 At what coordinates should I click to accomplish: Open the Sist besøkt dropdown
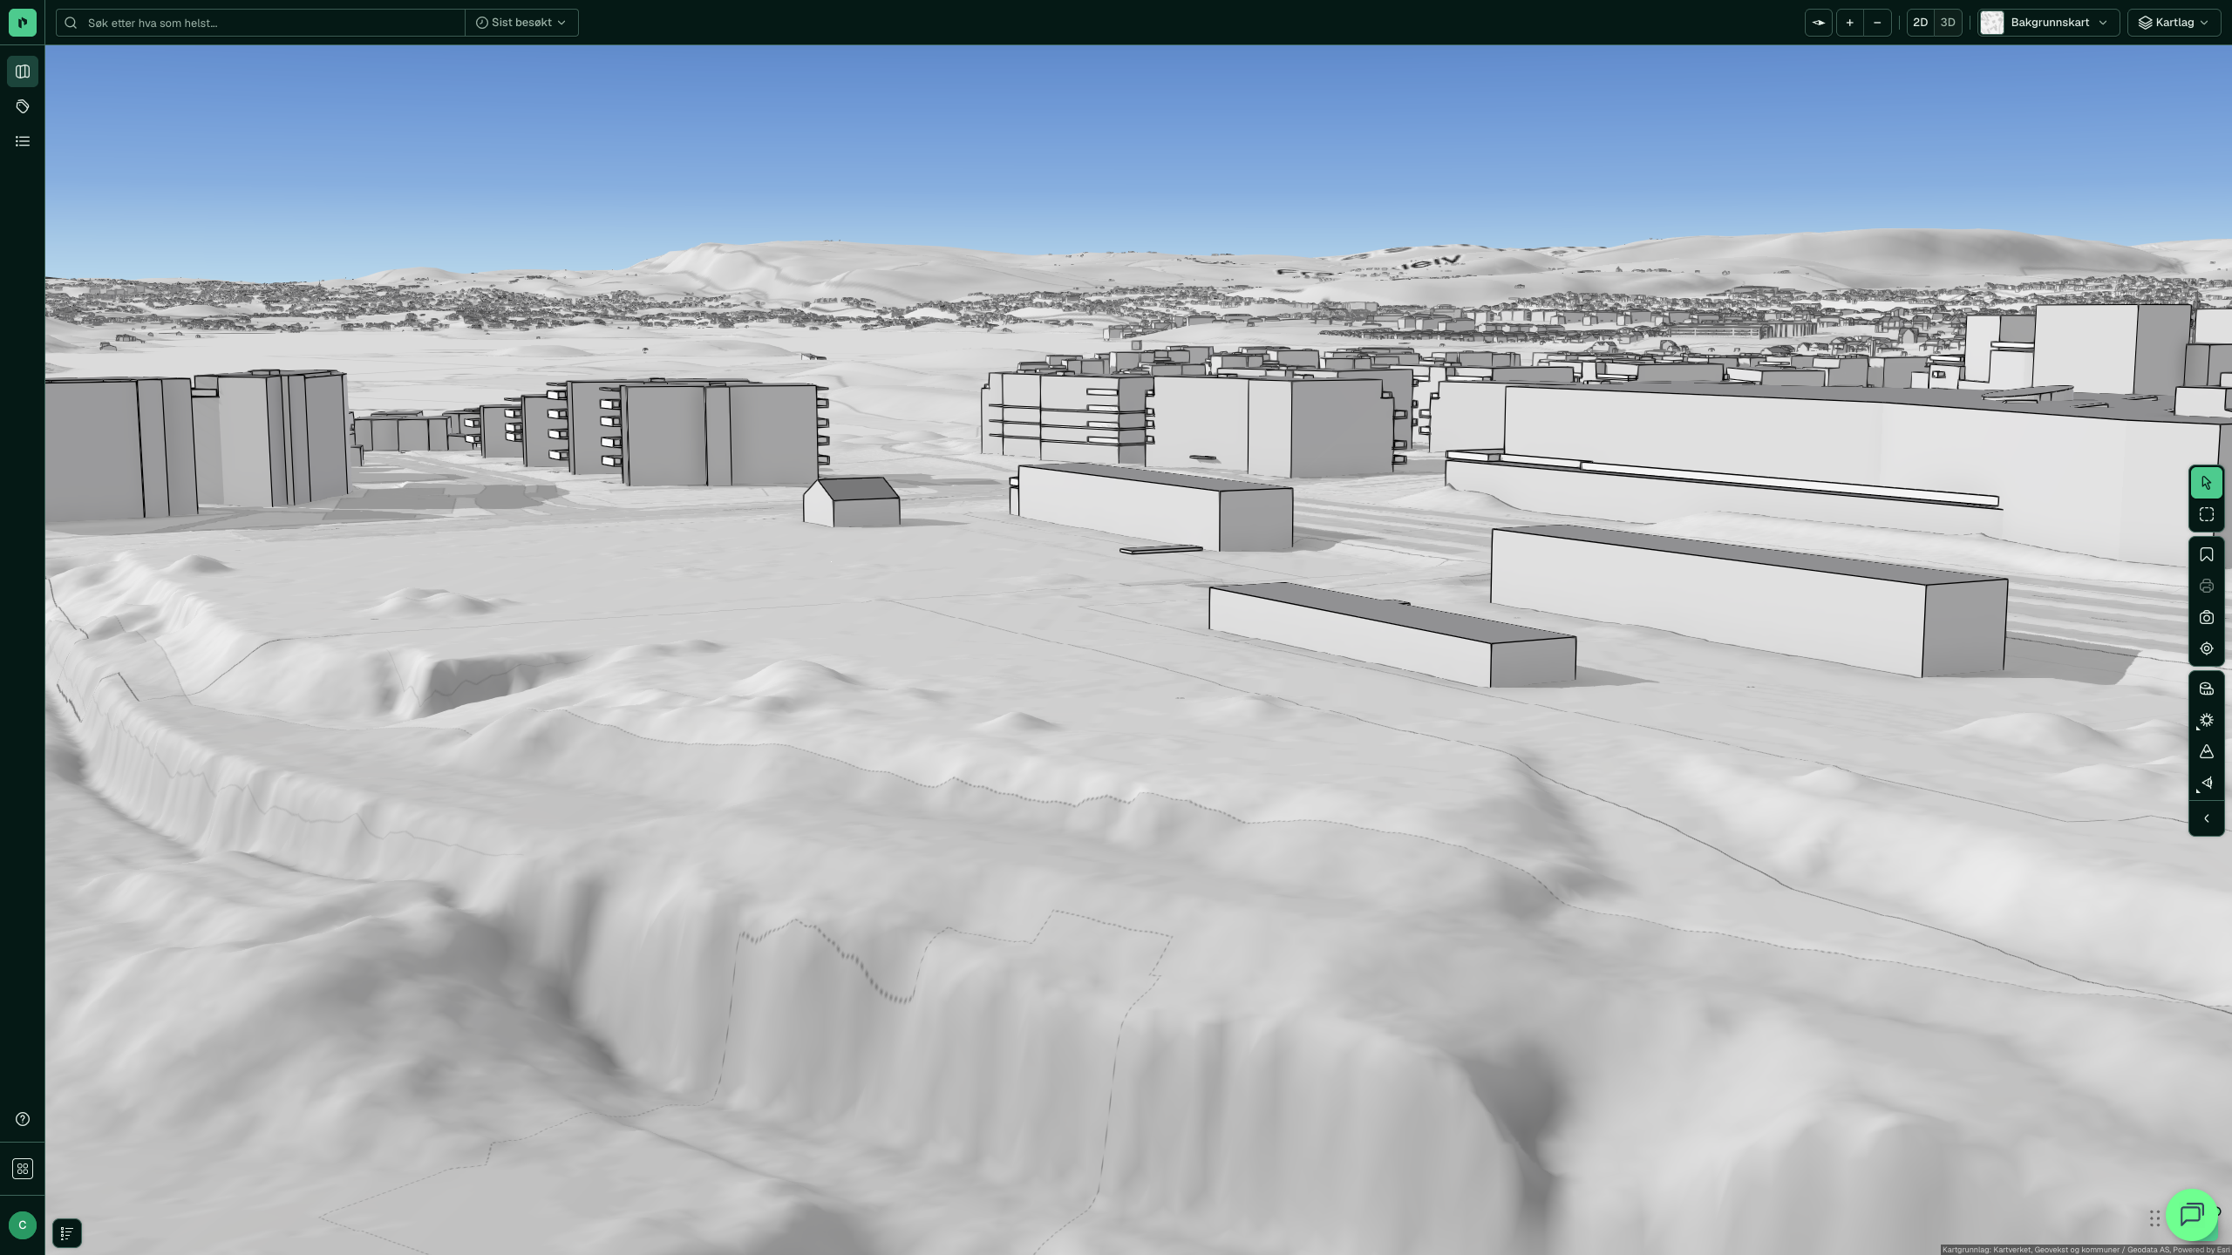pos(521,23)
